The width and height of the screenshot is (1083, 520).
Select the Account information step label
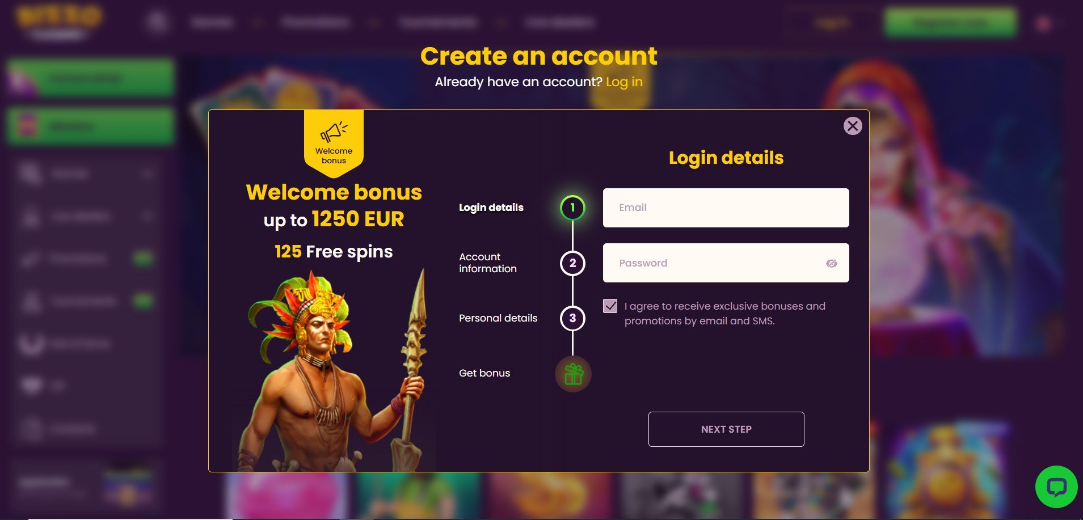coord(488,263)
